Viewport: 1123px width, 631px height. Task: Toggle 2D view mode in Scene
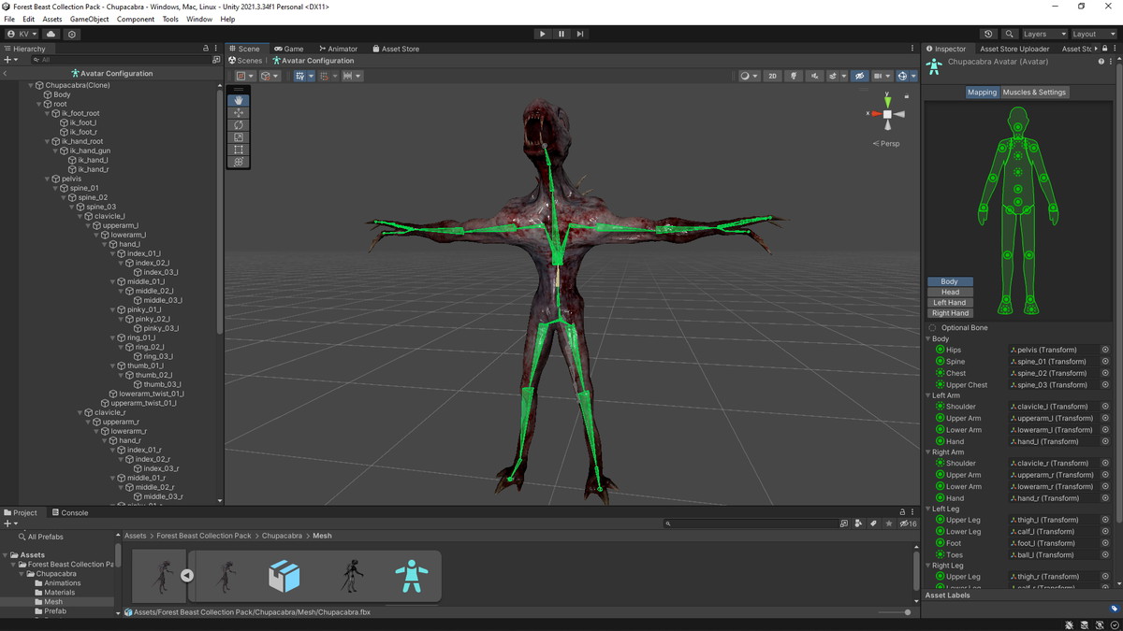click(x=772, y=76)
